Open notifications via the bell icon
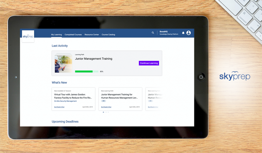Viewport: 262px width, 153px height. click(183, 33)
